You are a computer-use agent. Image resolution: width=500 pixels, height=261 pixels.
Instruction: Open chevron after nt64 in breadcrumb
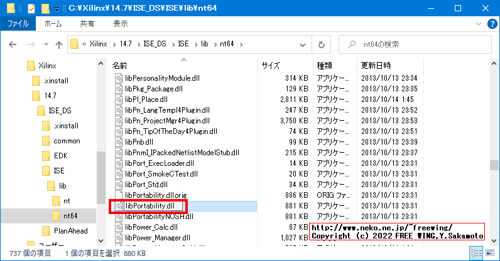tap(241, 44)
